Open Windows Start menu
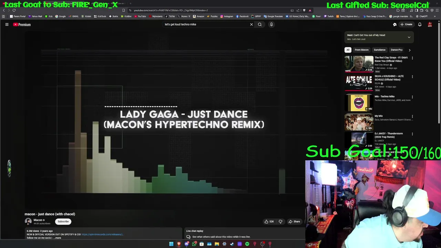This screenshot has width=441, height=248. click(x=171, y=244)
